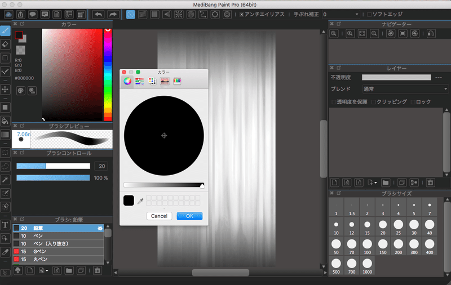Select the Text tool
The width and height of the screenshot is (451, 285).
coord(5,225)
